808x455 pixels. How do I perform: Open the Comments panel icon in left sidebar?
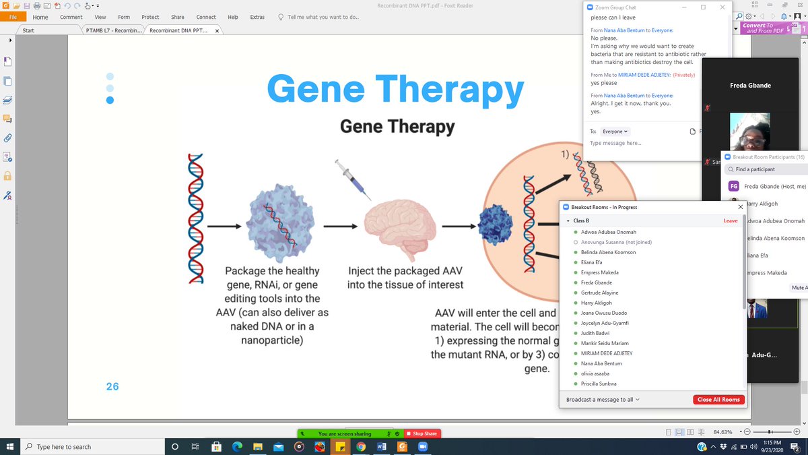coord(7,119)
